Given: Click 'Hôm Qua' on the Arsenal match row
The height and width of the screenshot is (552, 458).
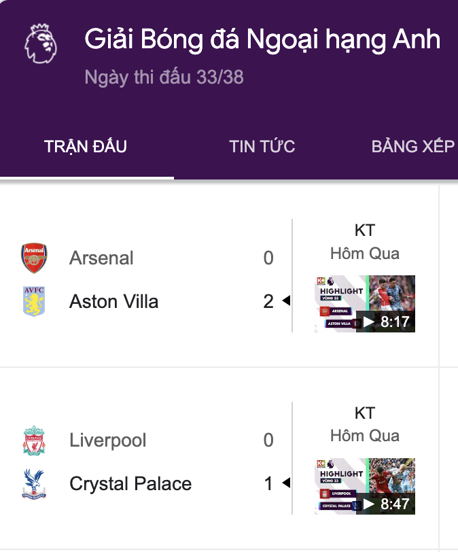Looking at the screenshot, I should coord(365,254).
